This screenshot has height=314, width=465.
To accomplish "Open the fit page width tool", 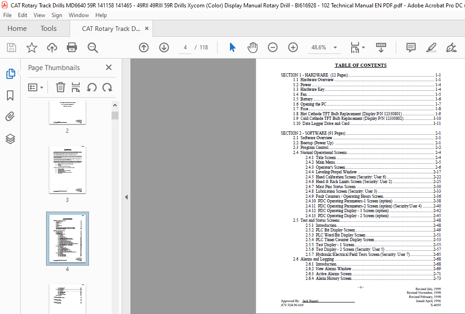I will tap(355, 47).
